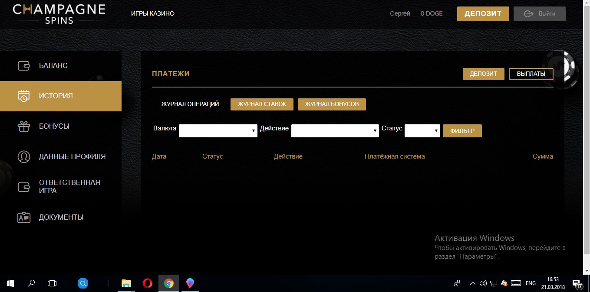Screen dimensions: 590x292
Task: Open the Действие dropdown
Action: (335, 130)
